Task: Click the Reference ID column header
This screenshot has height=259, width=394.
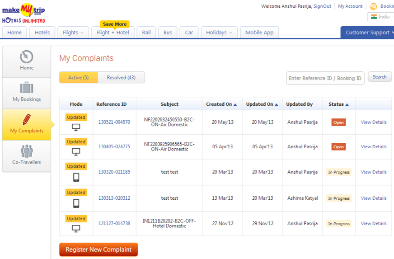Action: [x=111, y=104]
